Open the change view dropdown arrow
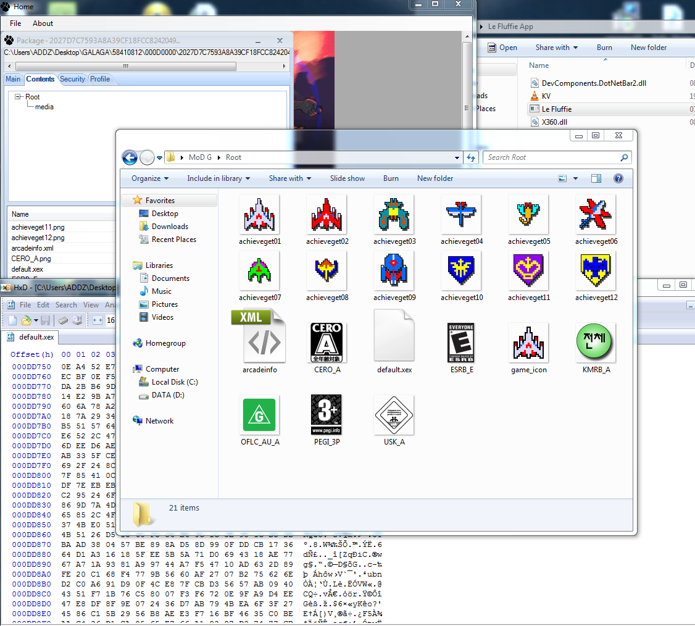This screenshot has height=626, width=695. click(575, 178)
